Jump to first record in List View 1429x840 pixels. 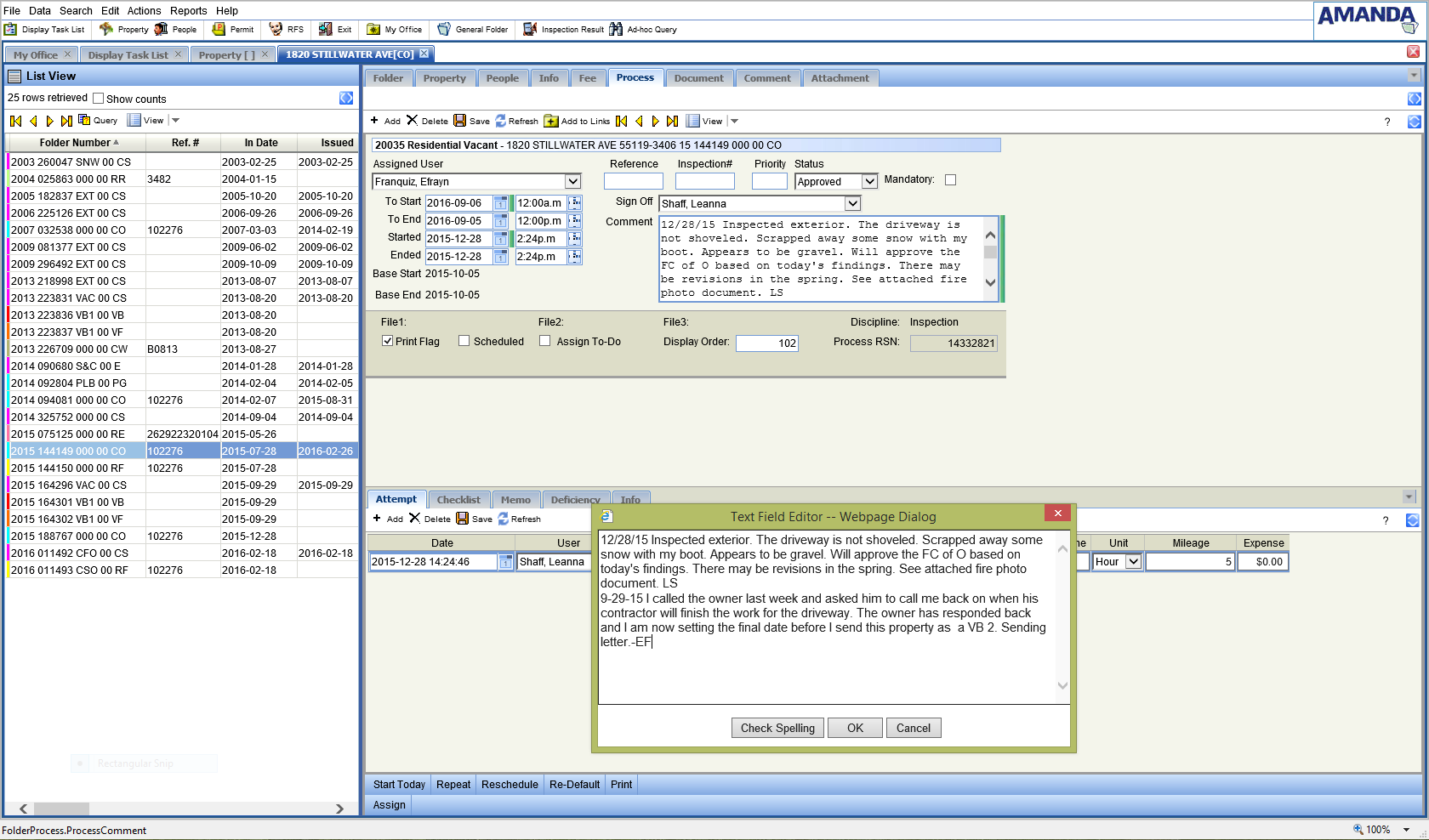16,121
